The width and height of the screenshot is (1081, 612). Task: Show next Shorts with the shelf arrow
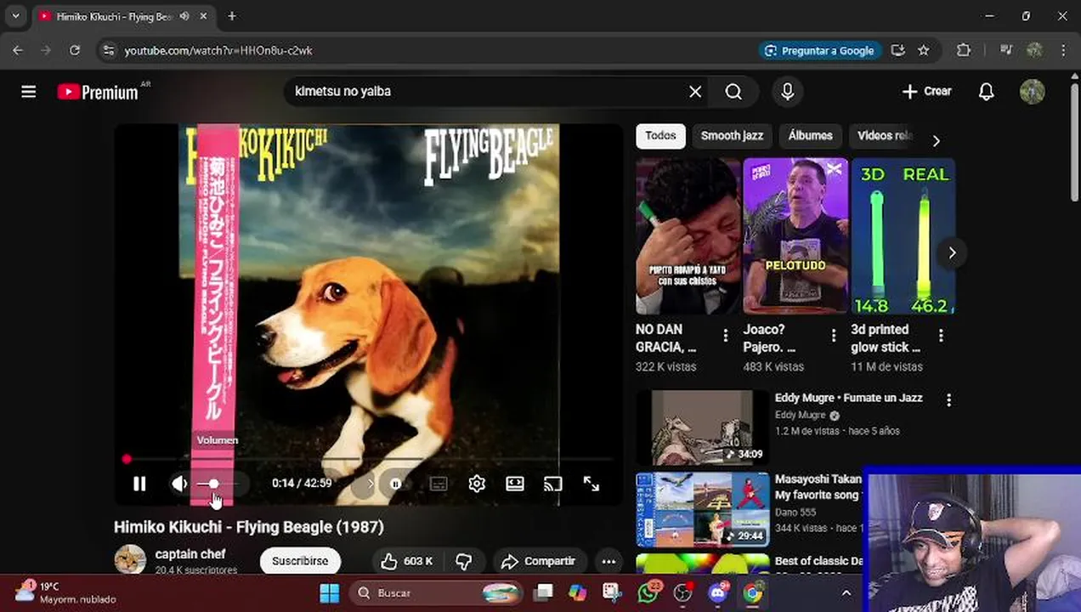click(x=952, y=253)
